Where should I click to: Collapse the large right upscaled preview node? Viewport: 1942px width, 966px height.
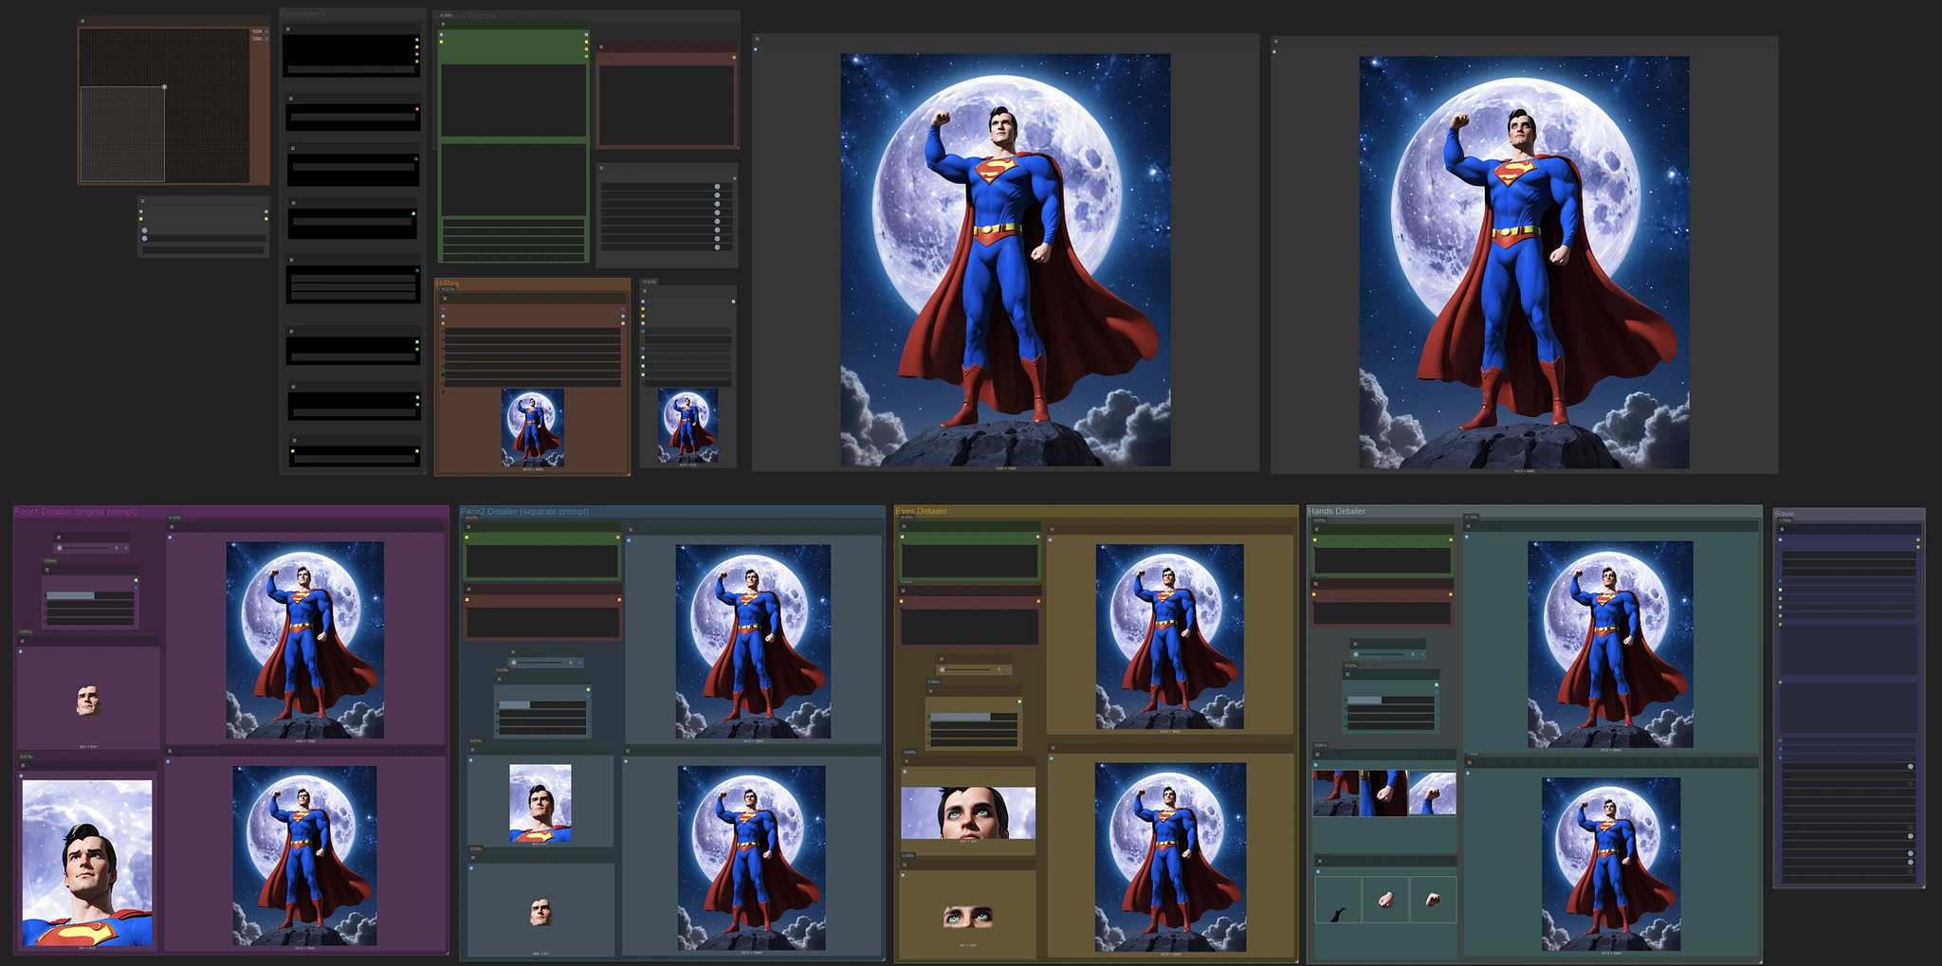pos(1275,42)
